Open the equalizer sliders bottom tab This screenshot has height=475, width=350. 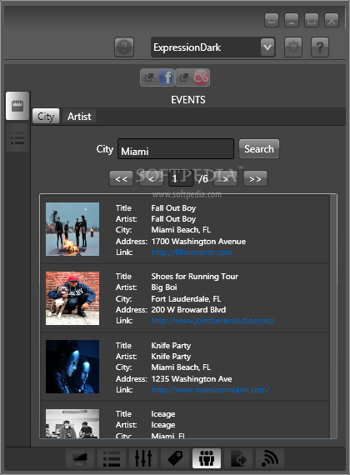tap(143, 458)
